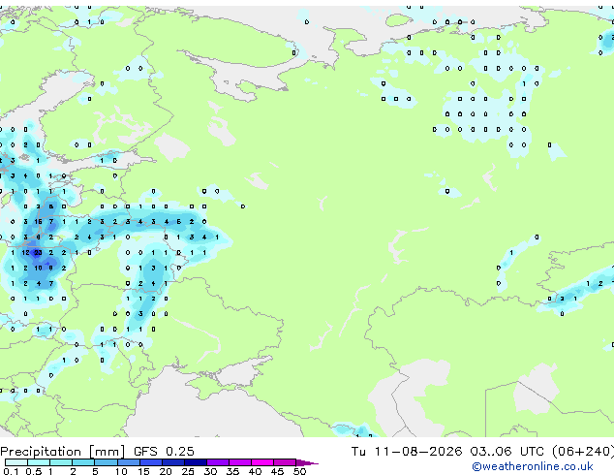Click legend label '40'
The width and height of the screenshot is (614, 475).
coord(255,471)
